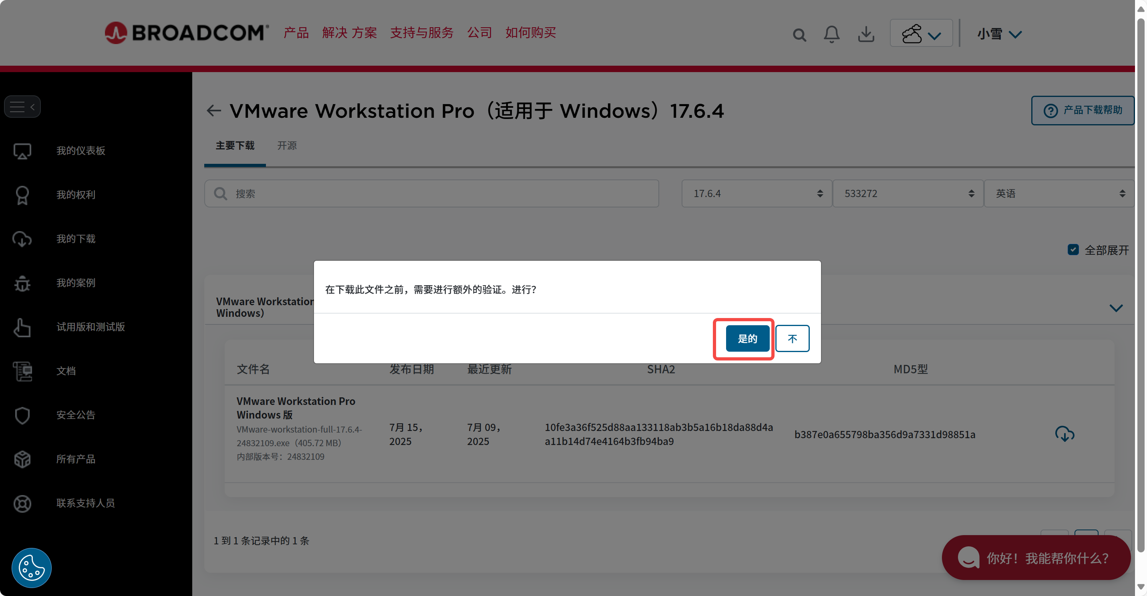Open notifications bell icon
1147x596 pixels.
click(831, 34)
